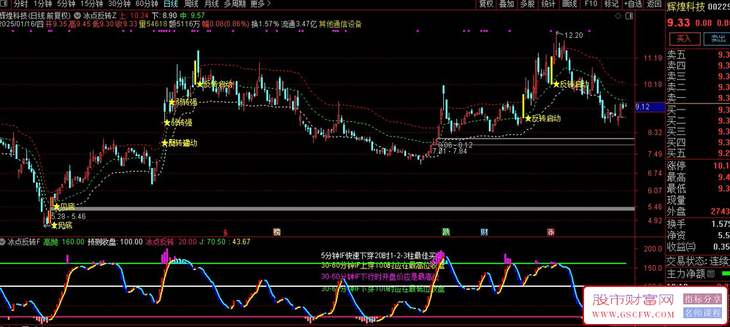
Task: Click the 卖五 order book row
Action: coord(697,55)
